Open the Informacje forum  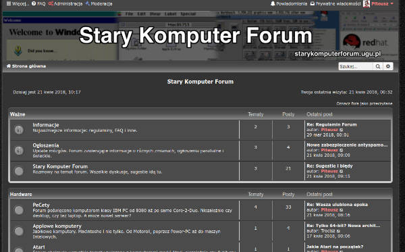(x=46, y=125)
